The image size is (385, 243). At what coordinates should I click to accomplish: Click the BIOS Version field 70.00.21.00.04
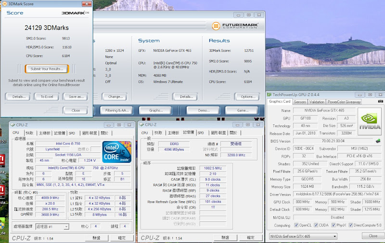click(x=333, y=141)
